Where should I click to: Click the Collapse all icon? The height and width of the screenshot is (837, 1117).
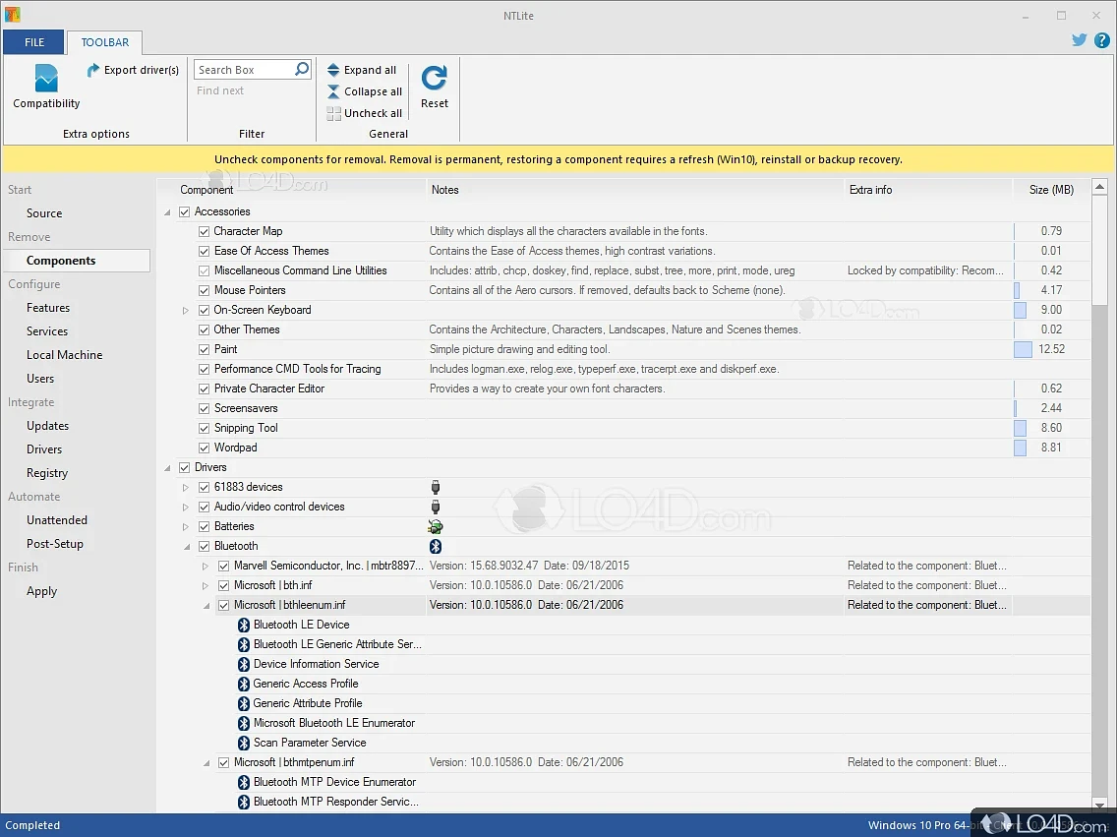(333, 91)
